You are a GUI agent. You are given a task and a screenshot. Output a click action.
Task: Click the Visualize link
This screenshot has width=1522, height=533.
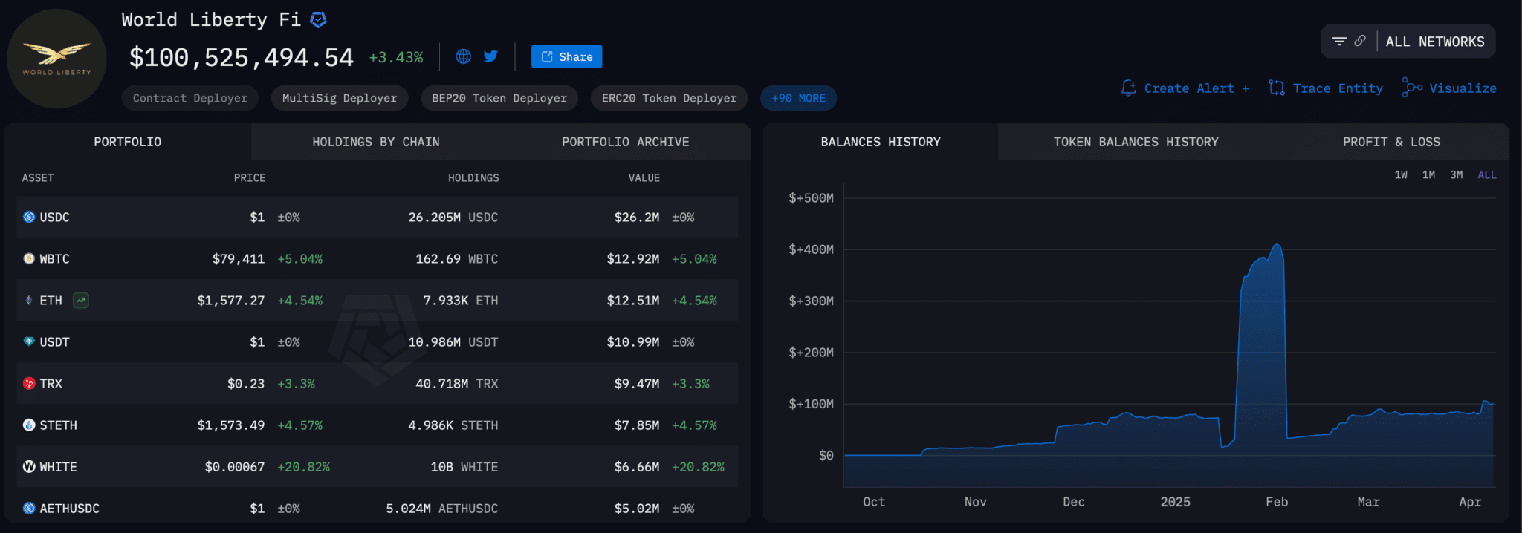1449,88
